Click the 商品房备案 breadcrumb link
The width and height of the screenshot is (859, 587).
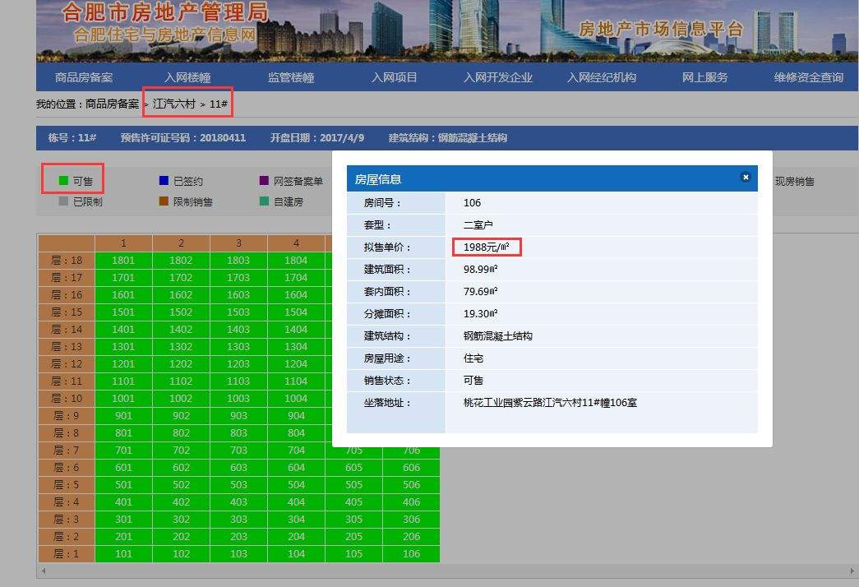113,104
